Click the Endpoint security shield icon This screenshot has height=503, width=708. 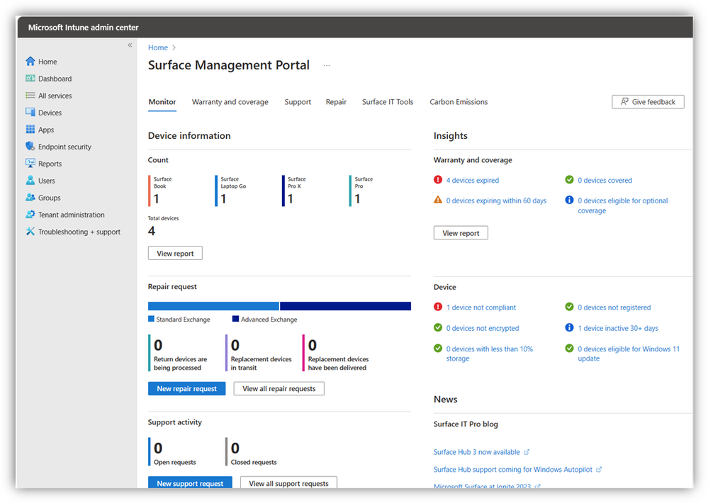click(30, 146)
